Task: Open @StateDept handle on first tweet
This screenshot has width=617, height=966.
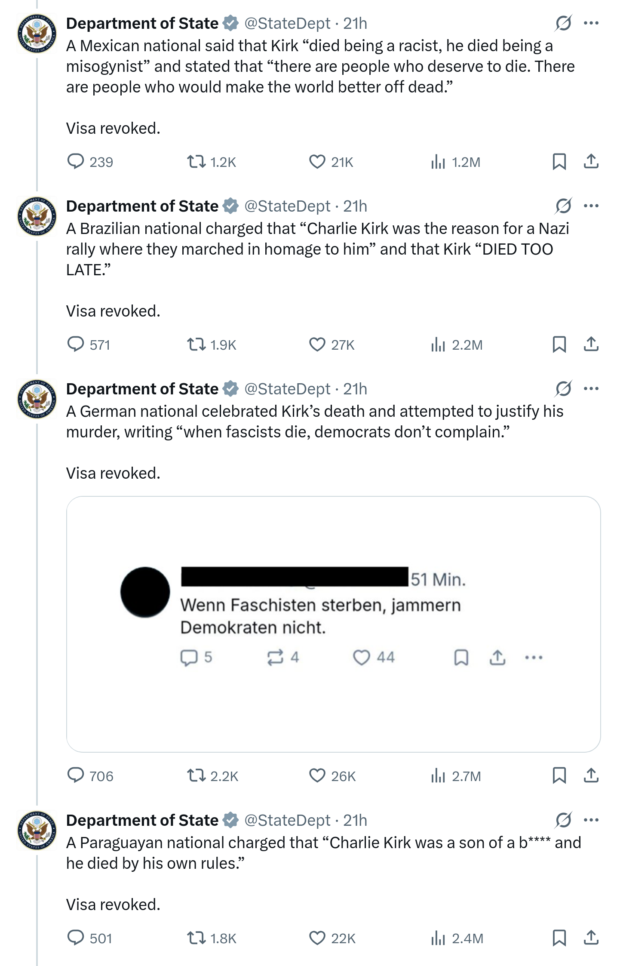Action: tap(287, 24)
